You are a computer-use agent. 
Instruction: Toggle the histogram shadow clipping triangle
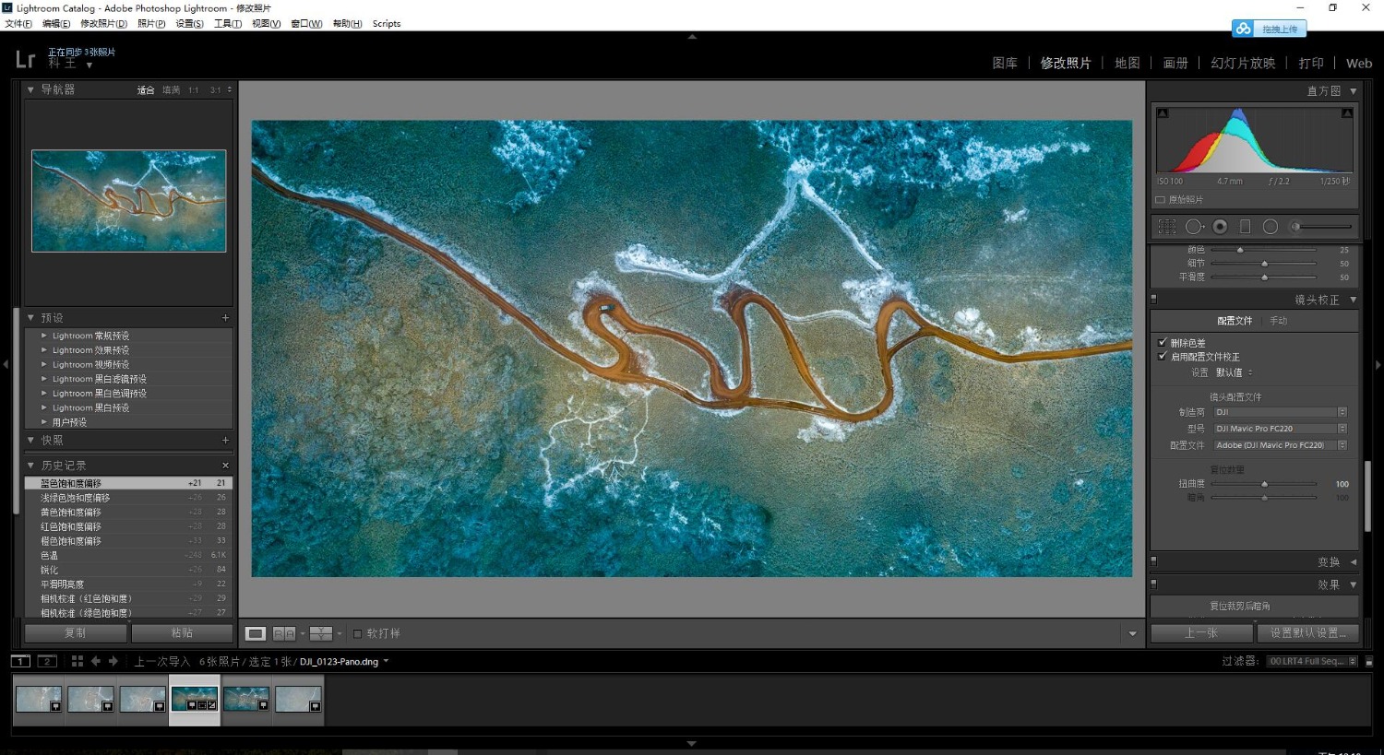[x=1163, y=113]
